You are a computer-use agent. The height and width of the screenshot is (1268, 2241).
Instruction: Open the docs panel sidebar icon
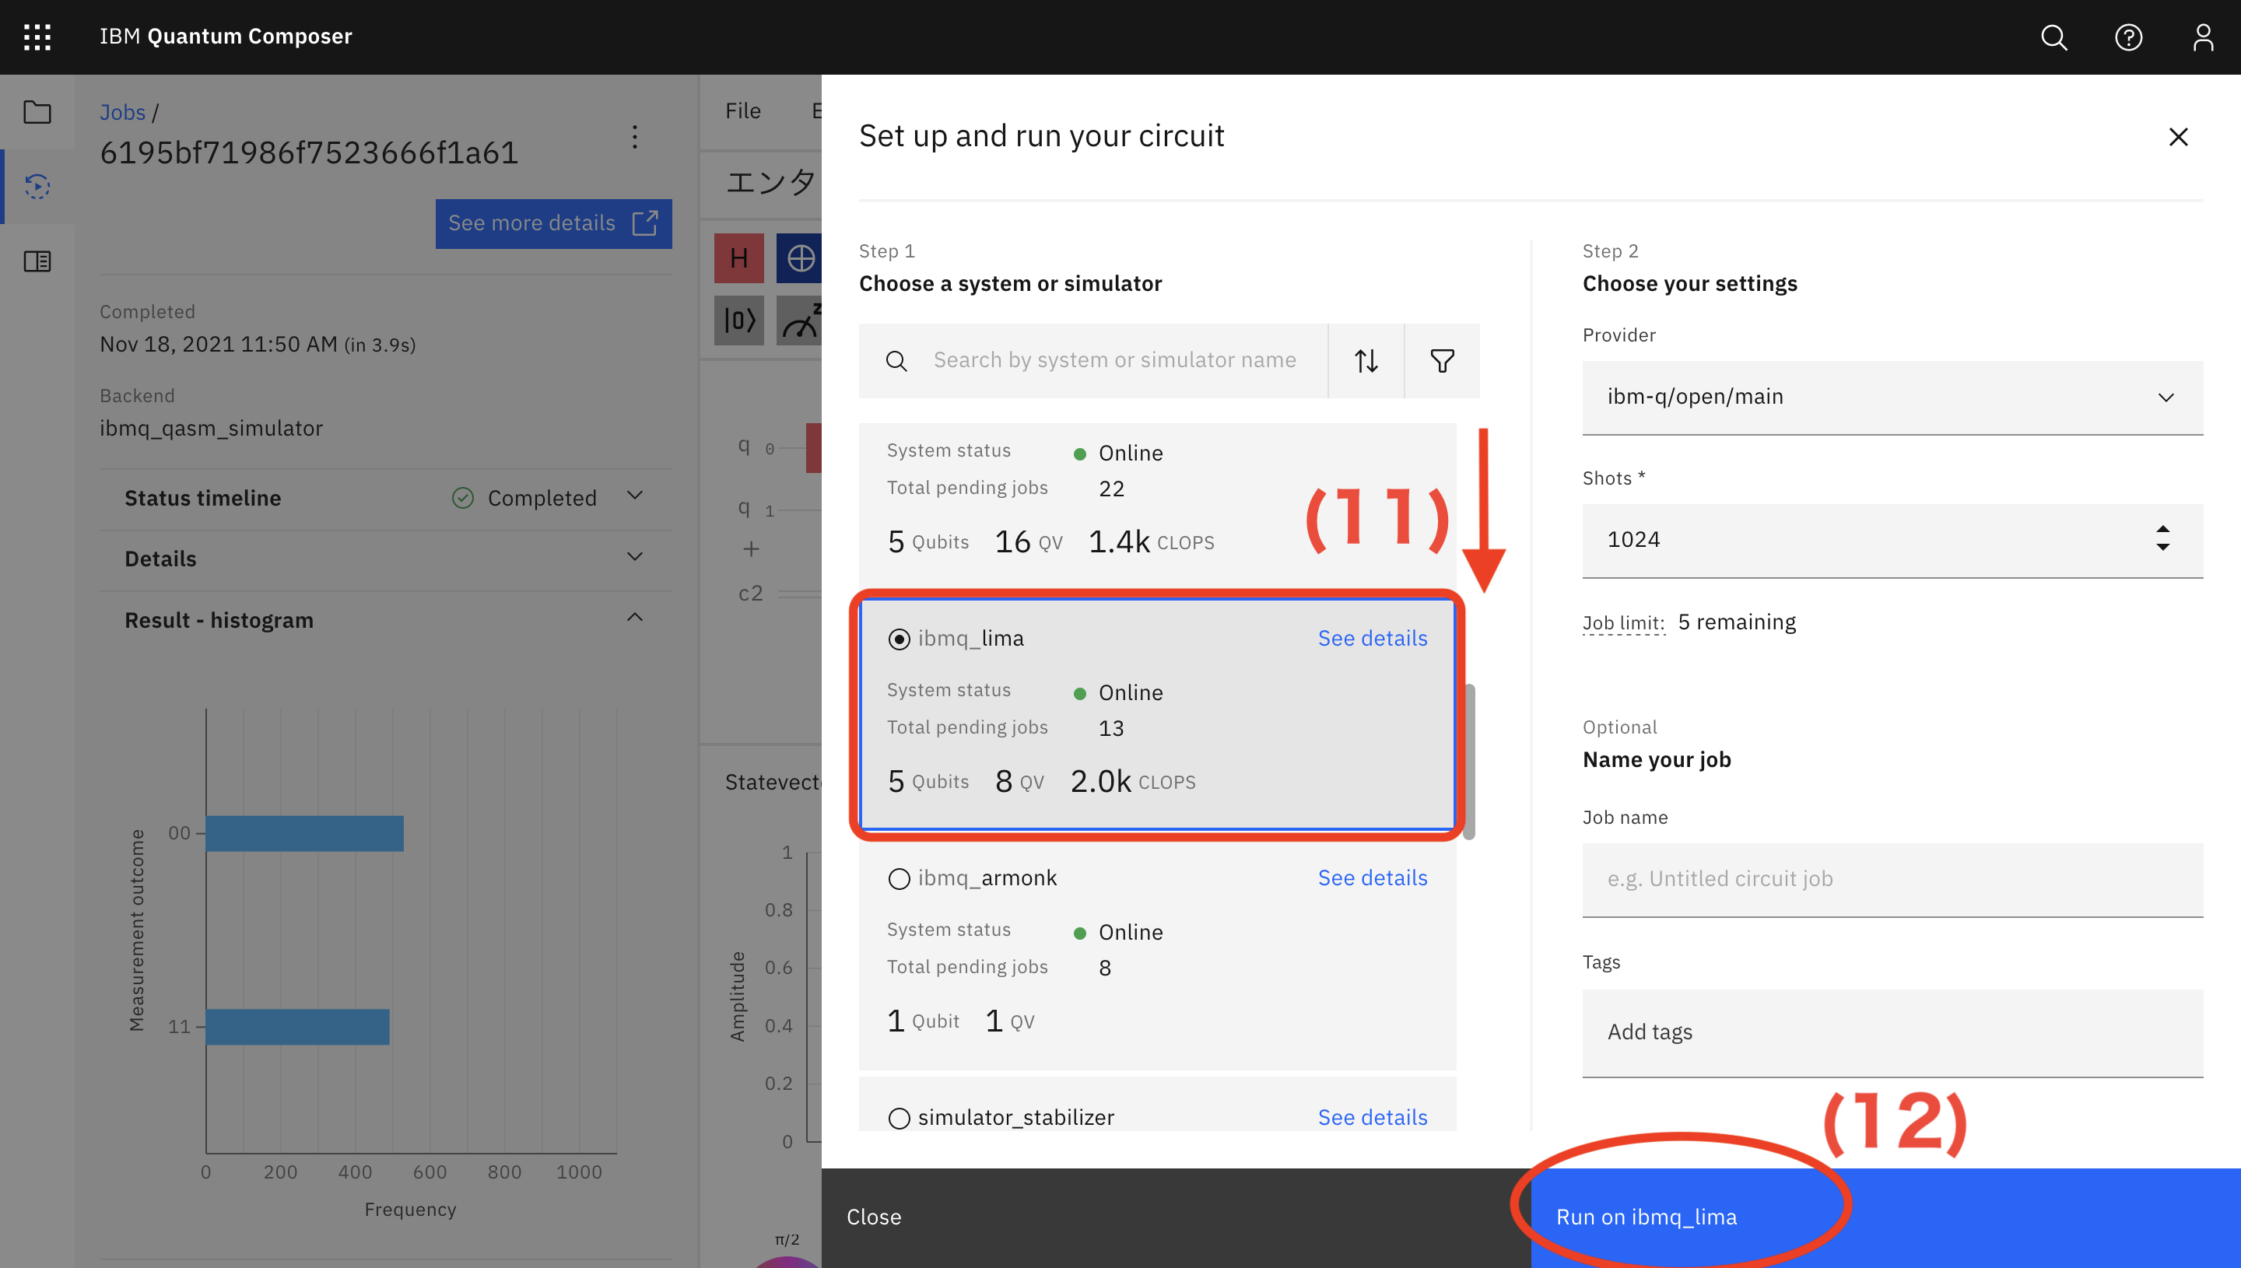(x=37, y=261)
